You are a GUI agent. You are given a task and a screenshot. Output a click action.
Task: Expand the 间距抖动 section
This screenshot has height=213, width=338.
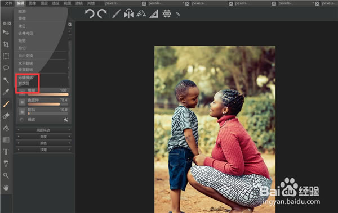point(43,130)
